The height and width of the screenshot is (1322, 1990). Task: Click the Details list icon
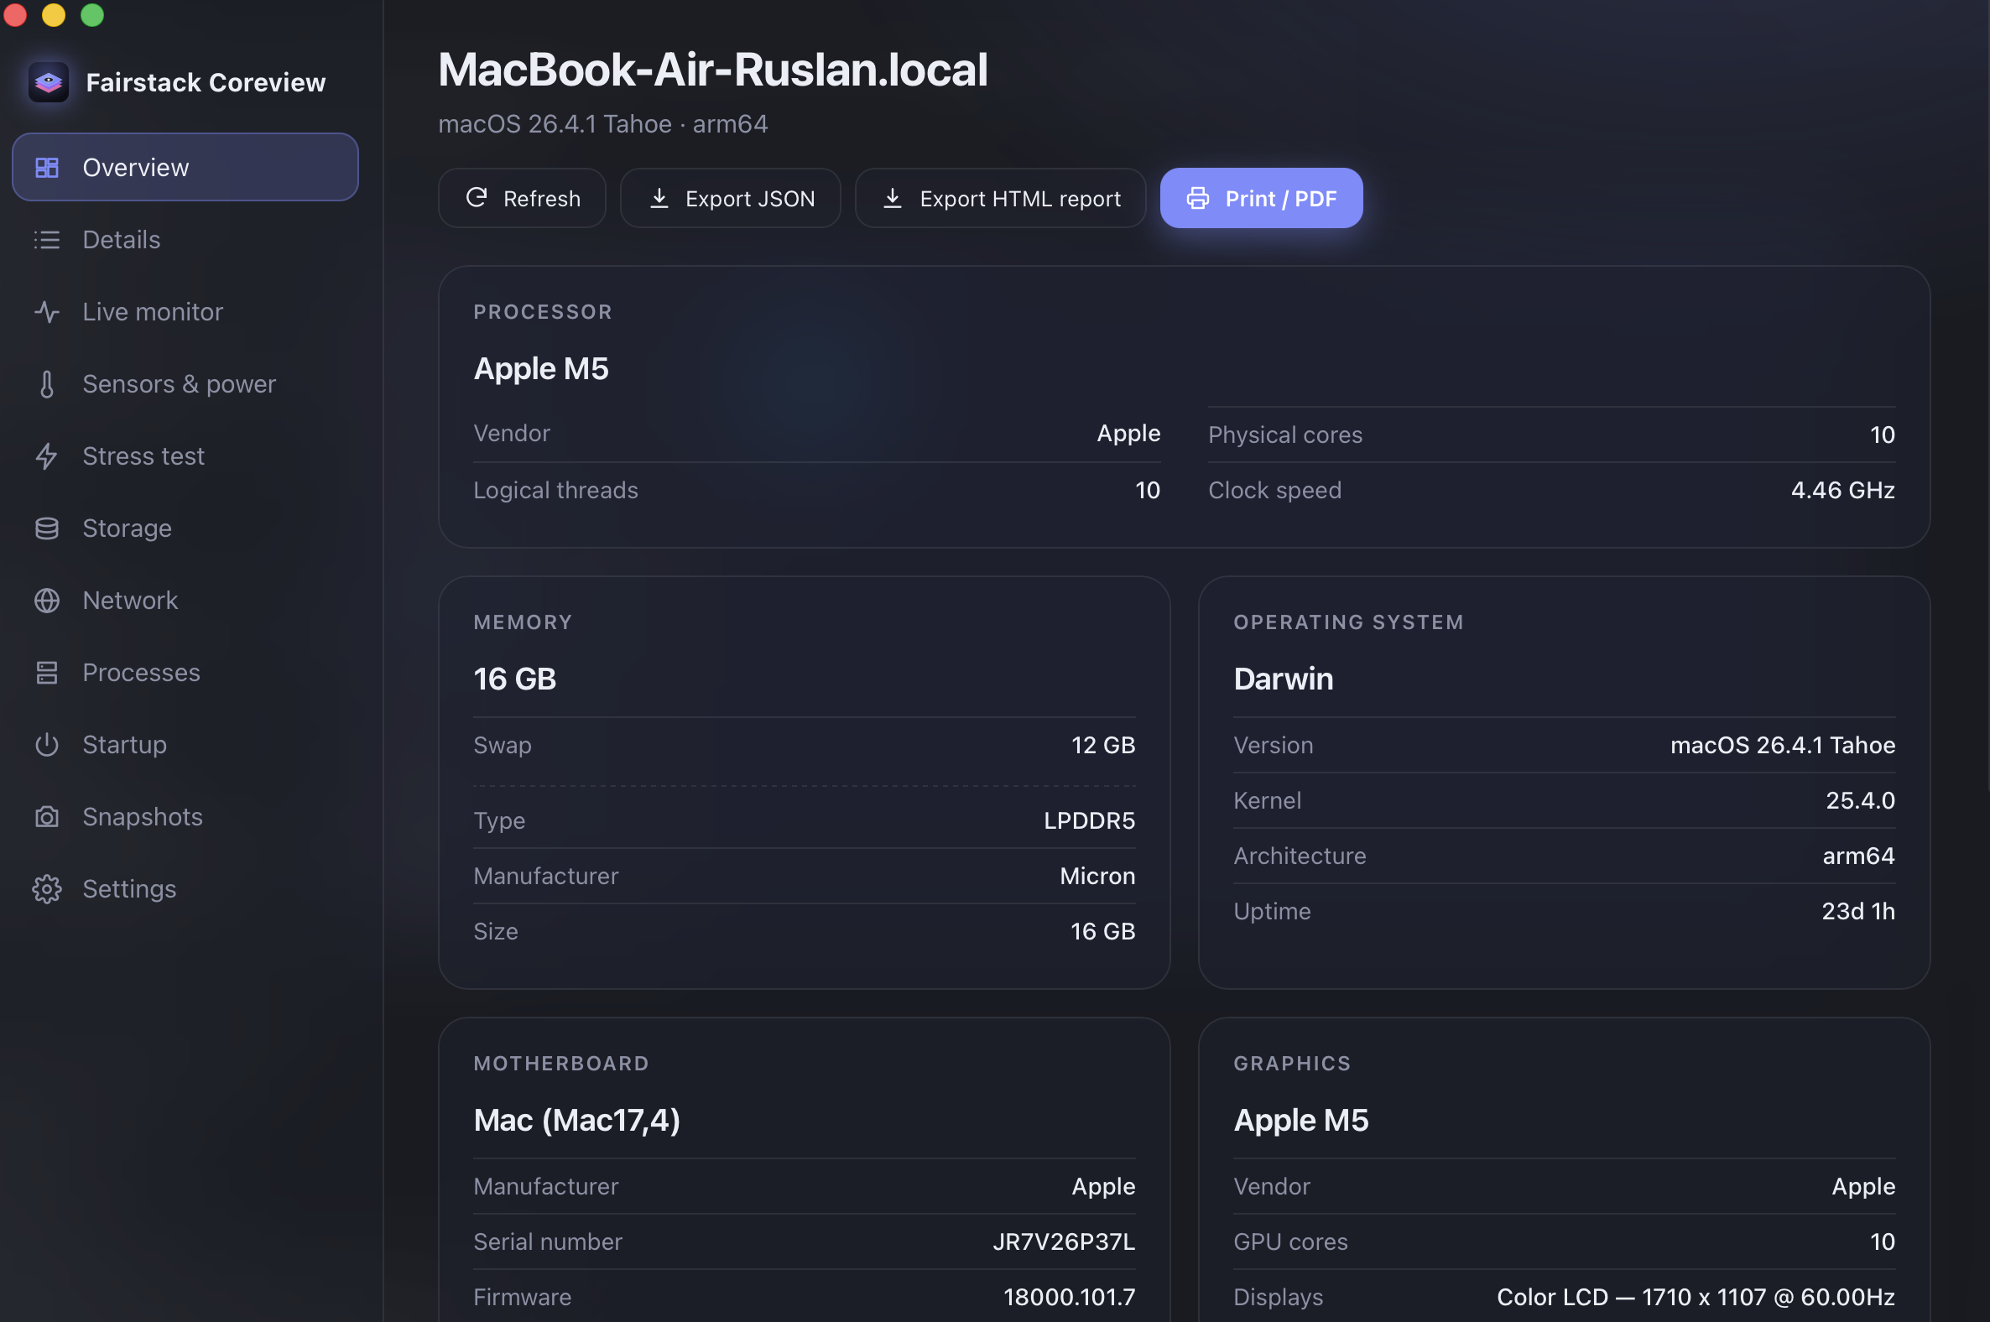click(46, 239)
